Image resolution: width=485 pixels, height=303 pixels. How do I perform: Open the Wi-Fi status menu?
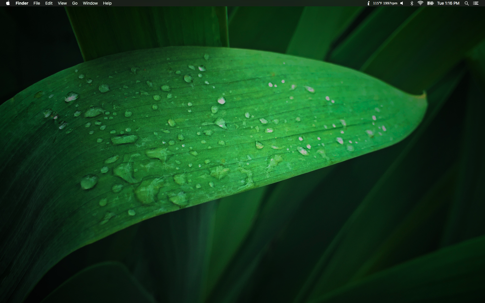pos(420,3)
